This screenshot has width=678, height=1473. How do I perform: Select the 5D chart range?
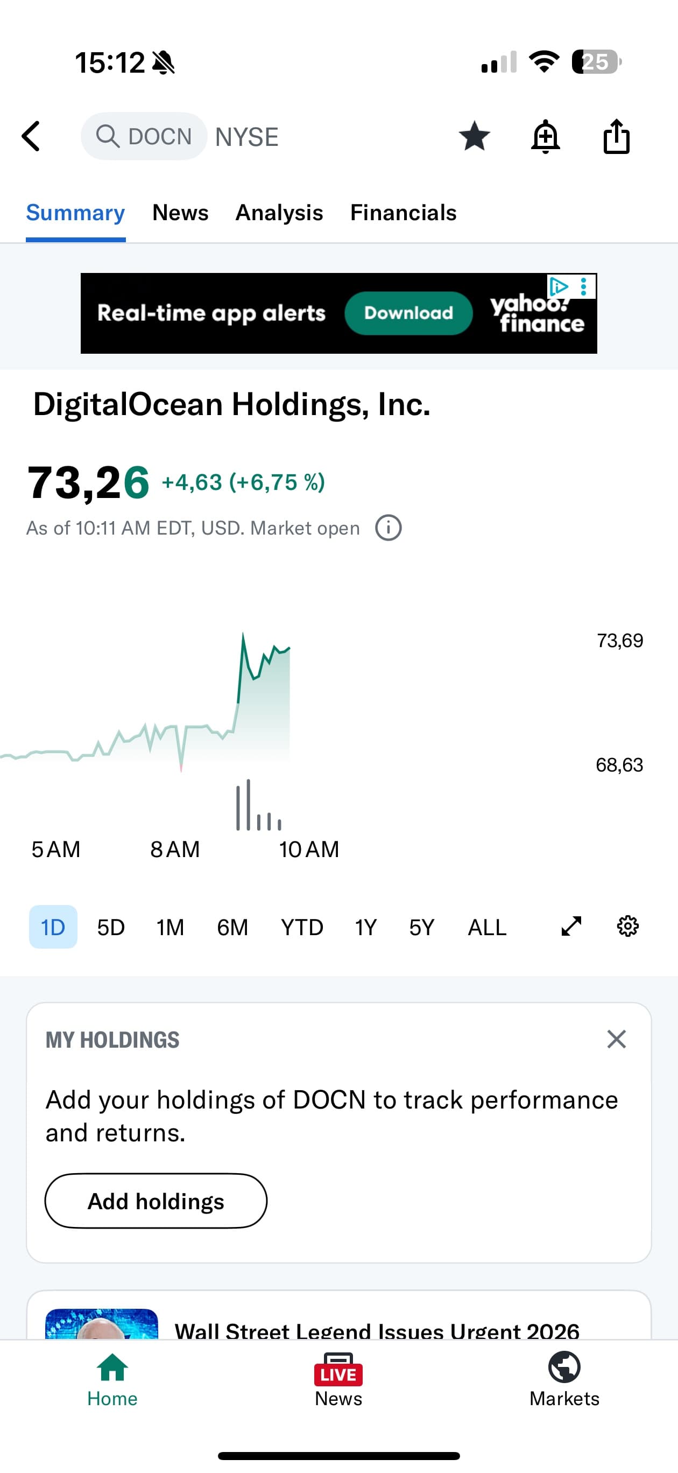pos(111,927)
